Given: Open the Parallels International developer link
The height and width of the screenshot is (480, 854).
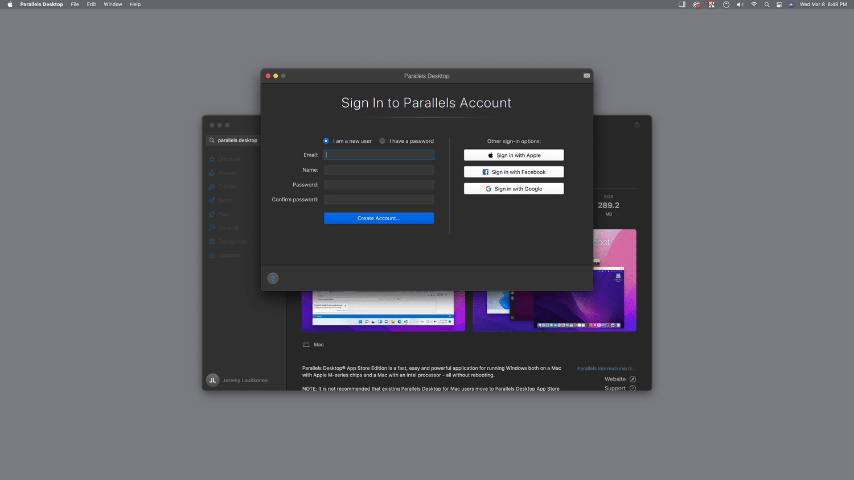Looking at the screenshot, I should [606, 369].
